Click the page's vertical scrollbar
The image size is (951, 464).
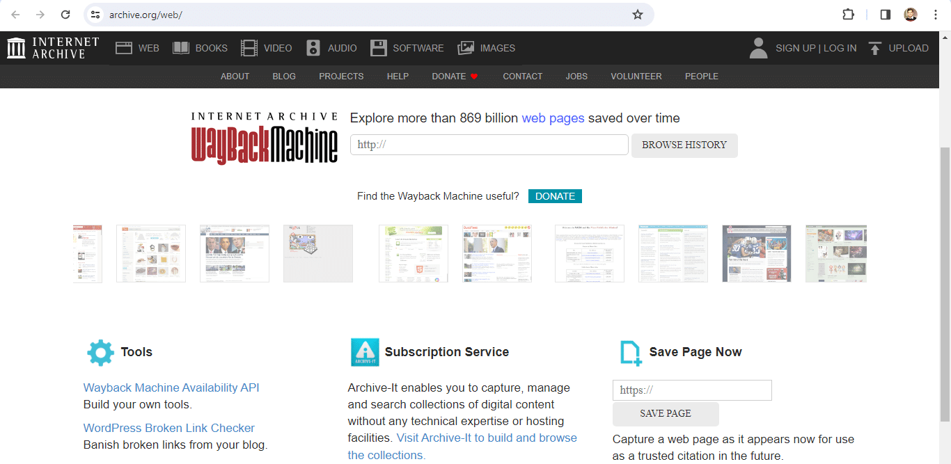(945, 278)
